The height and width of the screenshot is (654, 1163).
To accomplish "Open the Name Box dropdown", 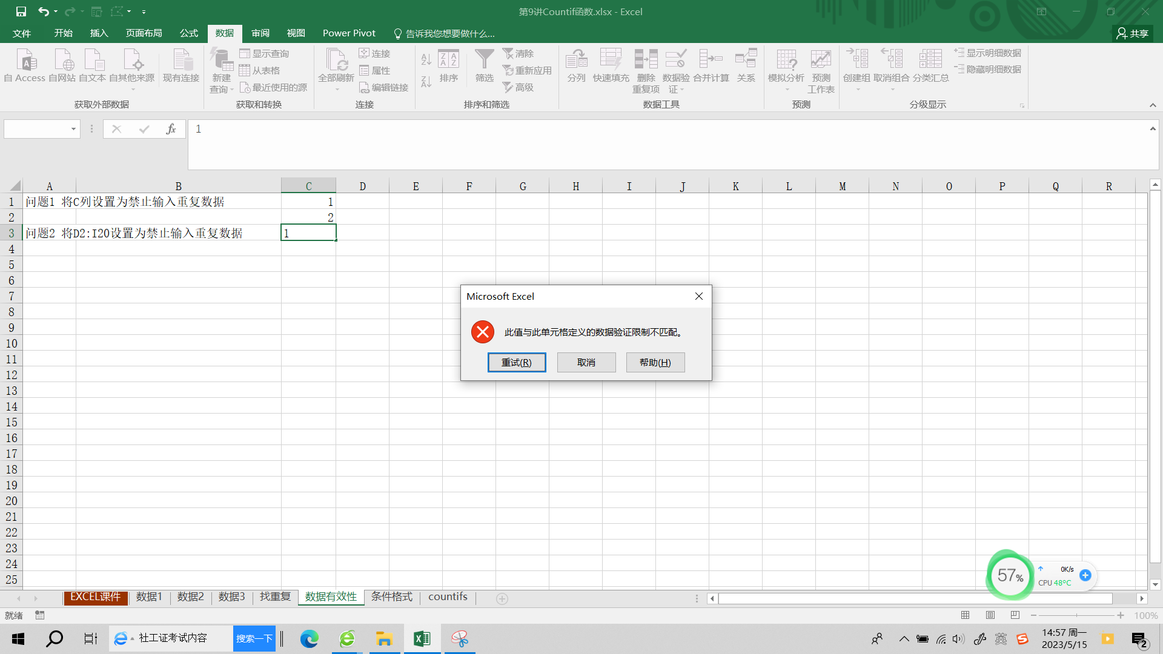I will click(x=73, y=129).
